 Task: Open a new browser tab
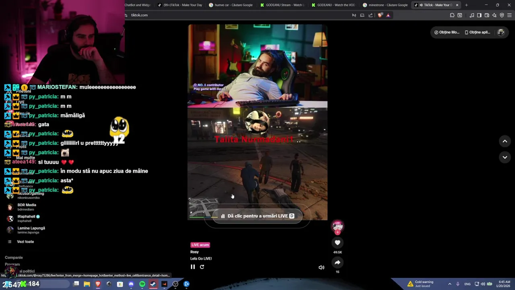[x=466, y=5]
